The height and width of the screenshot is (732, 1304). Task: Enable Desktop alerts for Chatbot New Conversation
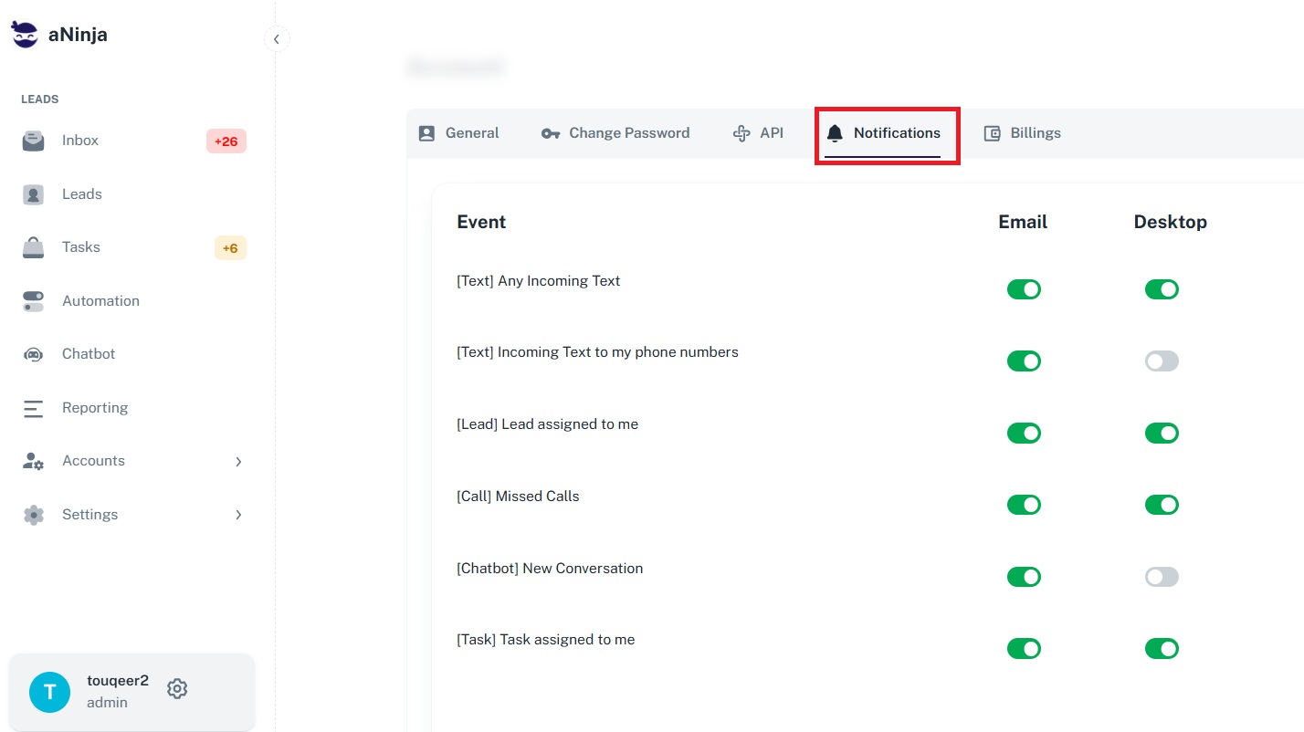click(x=1162, y=577)
